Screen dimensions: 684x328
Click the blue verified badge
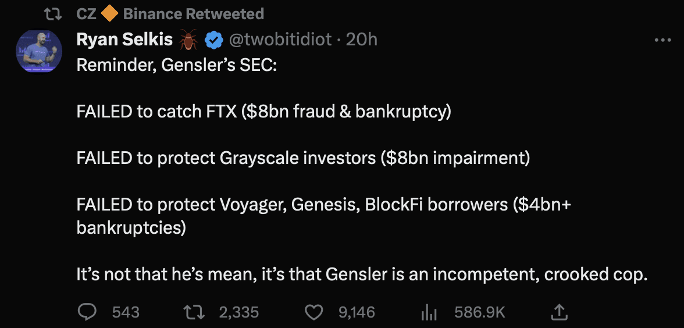(x=215, y=40)
